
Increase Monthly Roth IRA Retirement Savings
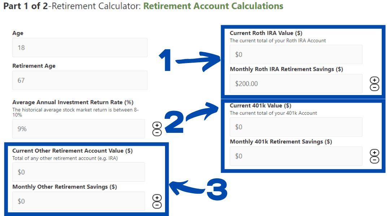[374, 80]
